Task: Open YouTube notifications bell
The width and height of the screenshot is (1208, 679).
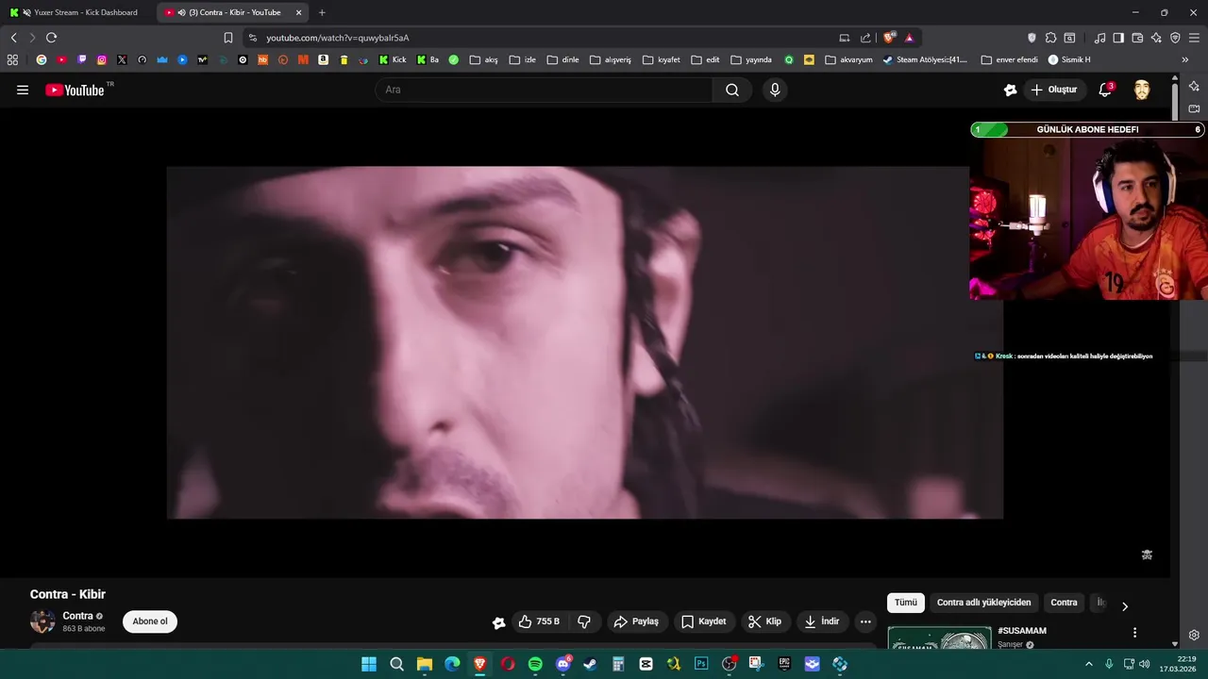Action: pos(1105,90)
